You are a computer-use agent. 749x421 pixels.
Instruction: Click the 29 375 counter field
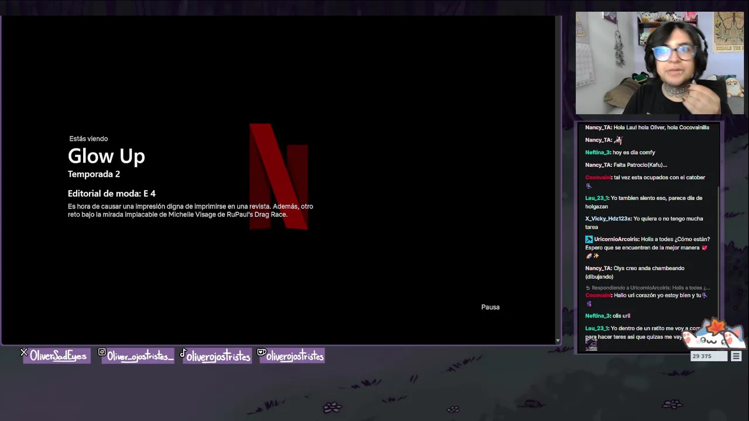(x=709, y=356)
